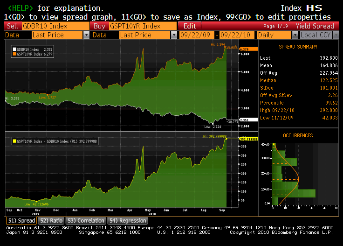Screen dimensions: 343x246
Task: Switch to the 52) Ratio tab
Action: click(x=51, y=220)
